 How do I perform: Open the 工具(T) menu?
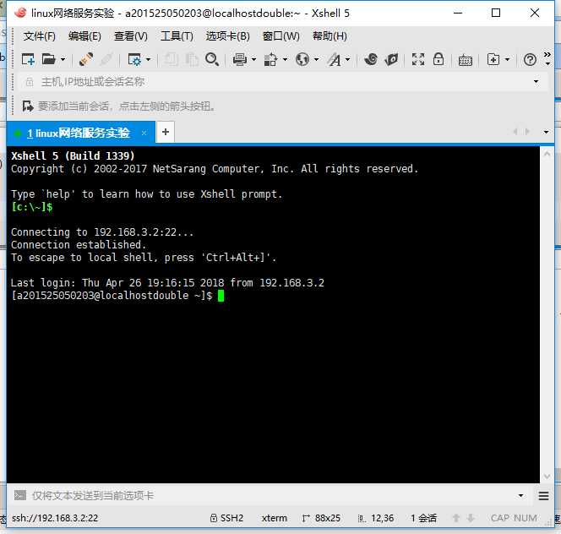point(177,36)
